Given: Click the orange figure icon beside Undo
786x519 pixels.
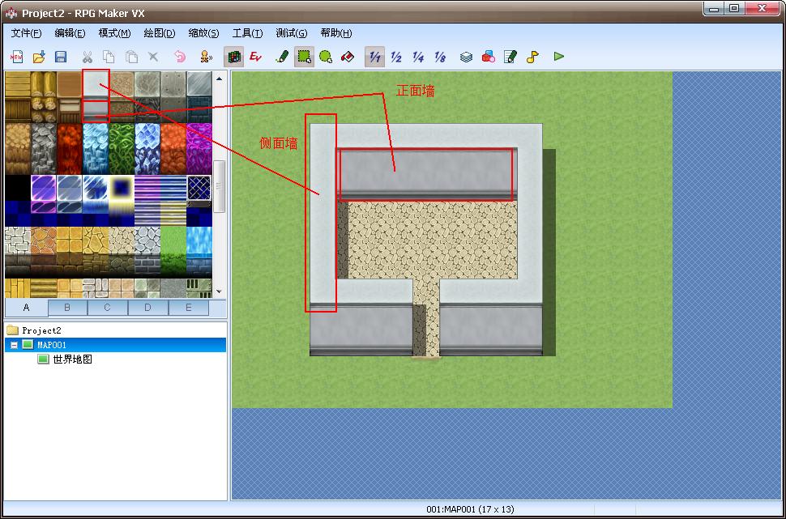Looking at the screenshot, I should pos(206,57).
